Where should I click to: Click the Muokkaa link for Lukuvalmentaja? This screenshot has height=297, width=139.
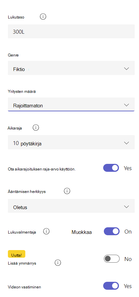point(81,232)
